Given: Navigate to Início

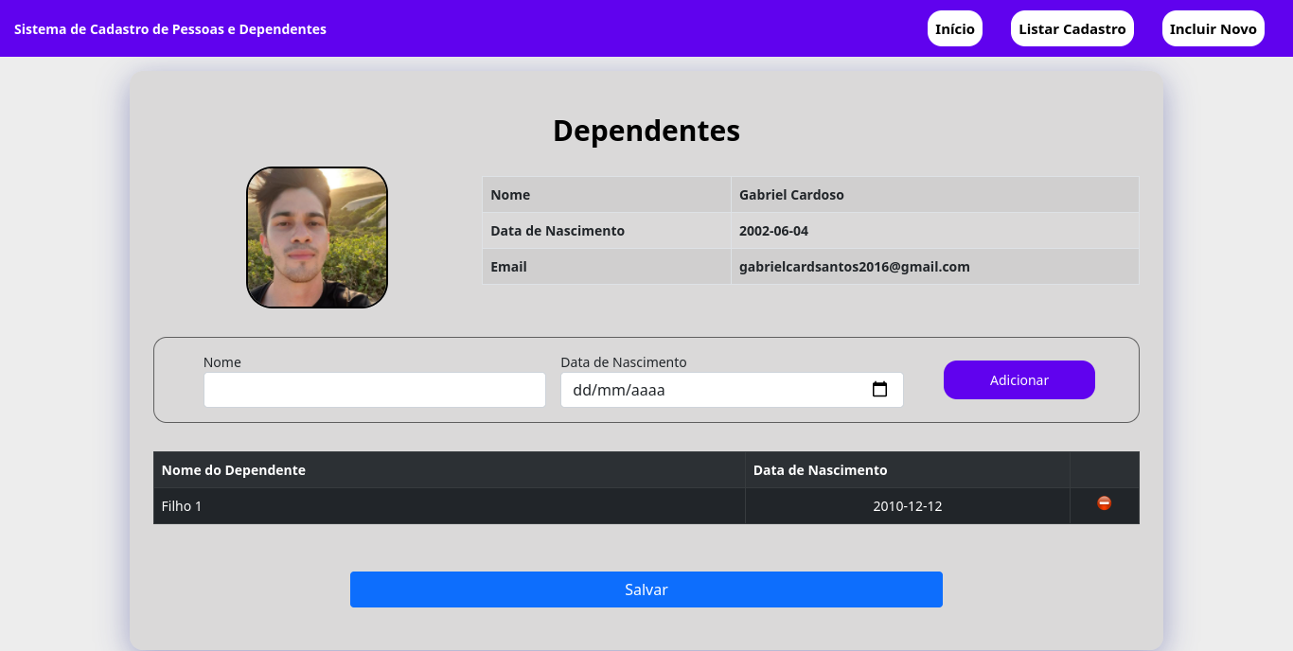Looking at the screenshot, I should point(954,27).
